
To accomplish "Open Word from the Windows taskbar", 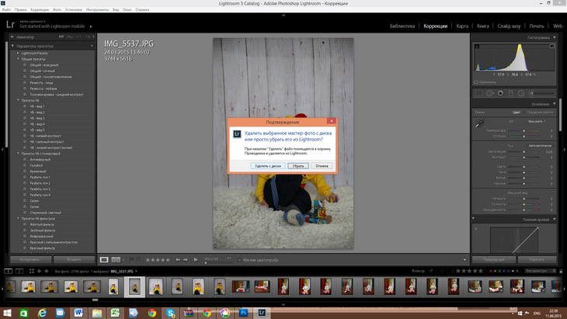I will tap(78, 311).
